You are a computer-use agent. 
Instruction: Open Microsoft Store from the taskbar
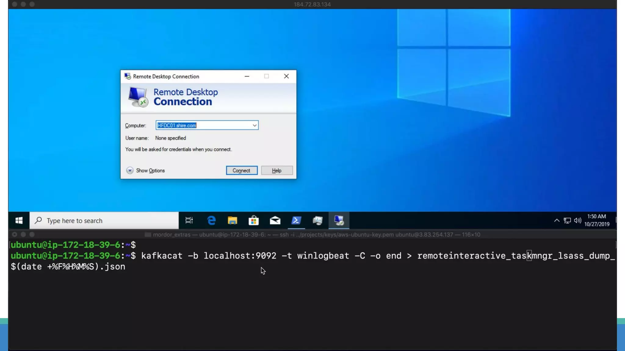coord(254,220)
